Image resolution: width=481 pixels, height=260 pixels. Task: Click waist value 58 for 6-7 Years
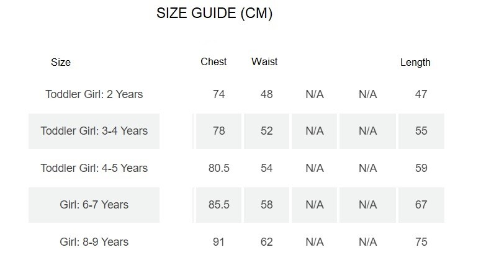click(x=267, y=205)
